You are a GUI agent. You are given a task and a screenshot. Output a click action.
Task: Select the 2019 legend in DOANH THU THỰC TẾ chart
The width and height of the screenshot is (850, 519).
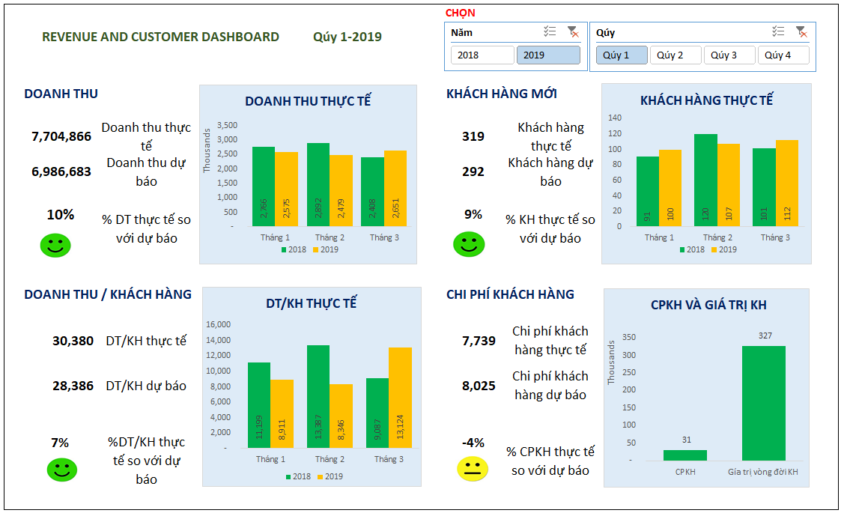click(326, 249)
